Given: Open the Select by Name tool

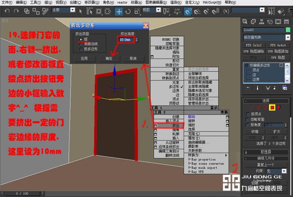Looking at the screenshot, I should [89, 11].
